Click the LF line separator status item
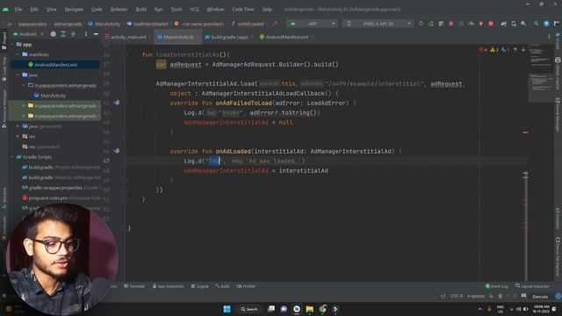This screenshot has height=316, width=562. [x=443, y=297]
